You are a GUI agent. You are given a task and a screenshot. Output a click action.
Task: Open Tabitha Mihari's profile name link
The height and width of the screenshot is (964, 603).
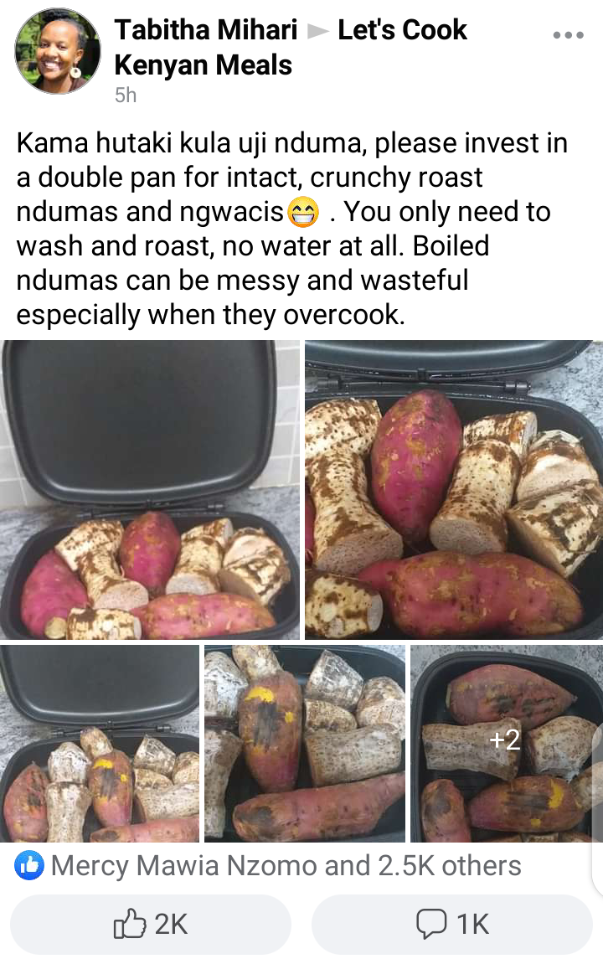click(205, 29)
